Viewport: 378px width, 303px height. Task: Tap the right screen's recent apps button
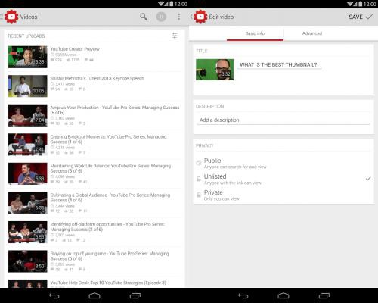coord(324,295)
